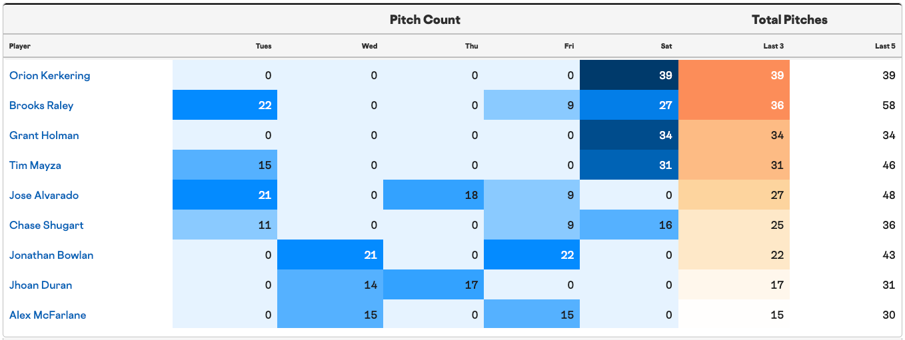Open Chase Shugart player link

point(47,225)
